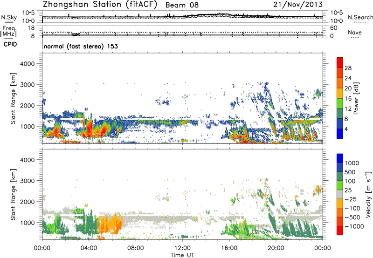
Task: Click the '12:00' time tick label
Action: tap(182, 248)
